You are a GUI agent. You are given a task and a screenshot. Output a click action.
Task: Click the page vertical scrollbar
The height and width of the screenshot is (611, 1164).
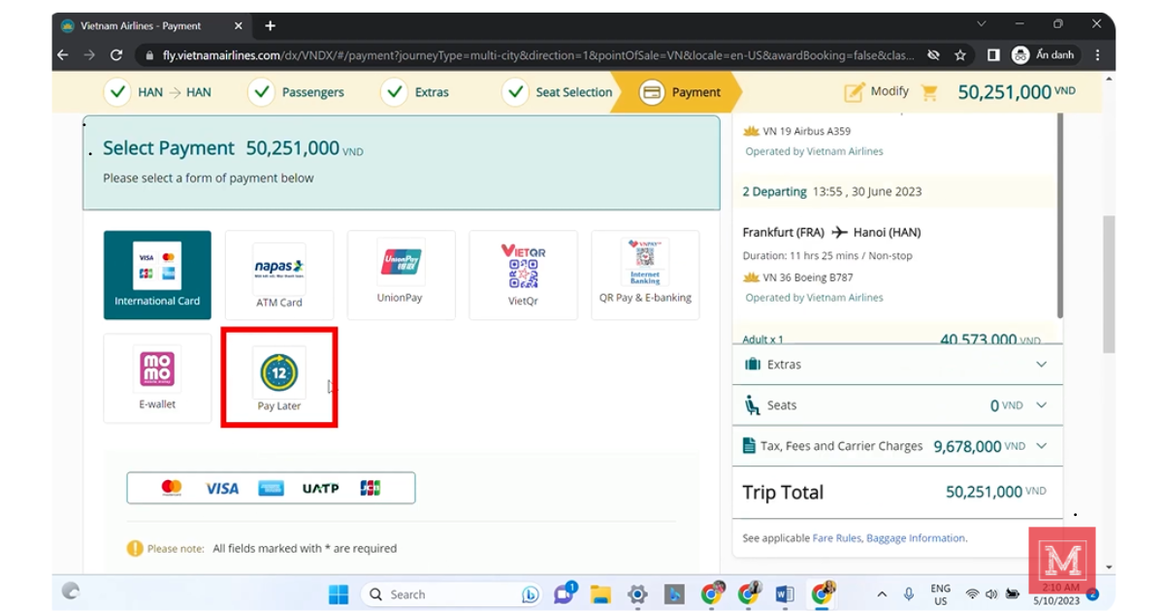1109,283
